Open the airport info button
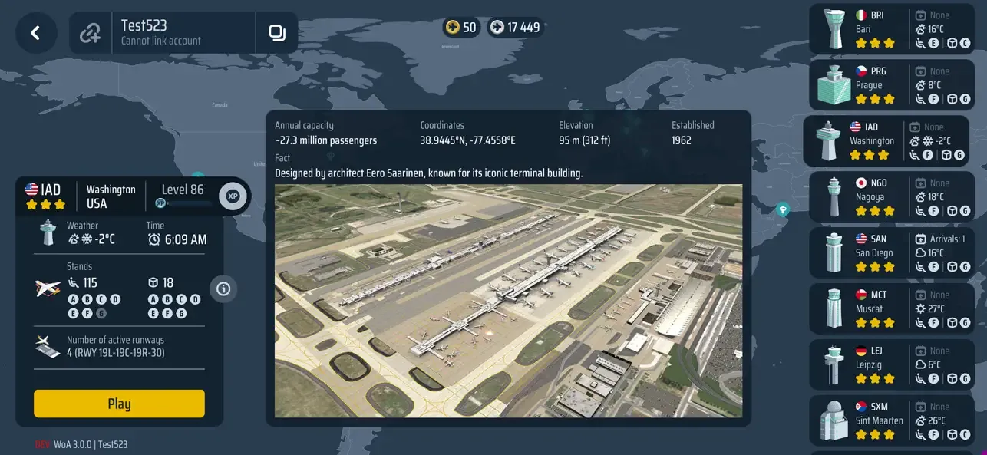Image resolution: width=987 pixels, height=455 pixels. [x=223, y=288]
